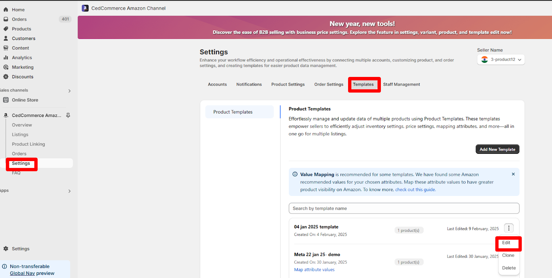The width and height of the screenshot is (552, 278).
Task: Click the Search by template name field
Action: [x=404, y=208]
